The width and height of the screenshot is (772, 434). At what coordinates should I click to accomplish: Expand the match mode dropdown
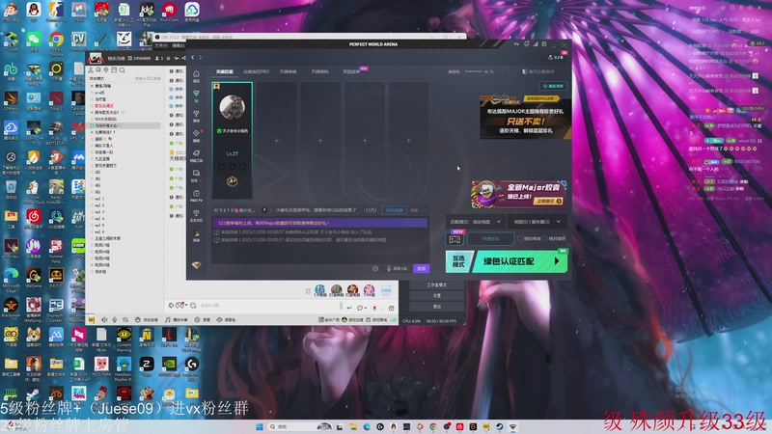click(x=475, y=222)
